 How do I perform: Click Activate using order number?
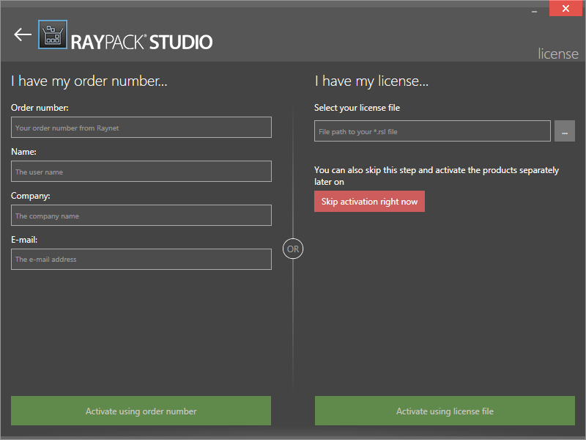pos(141,411)
